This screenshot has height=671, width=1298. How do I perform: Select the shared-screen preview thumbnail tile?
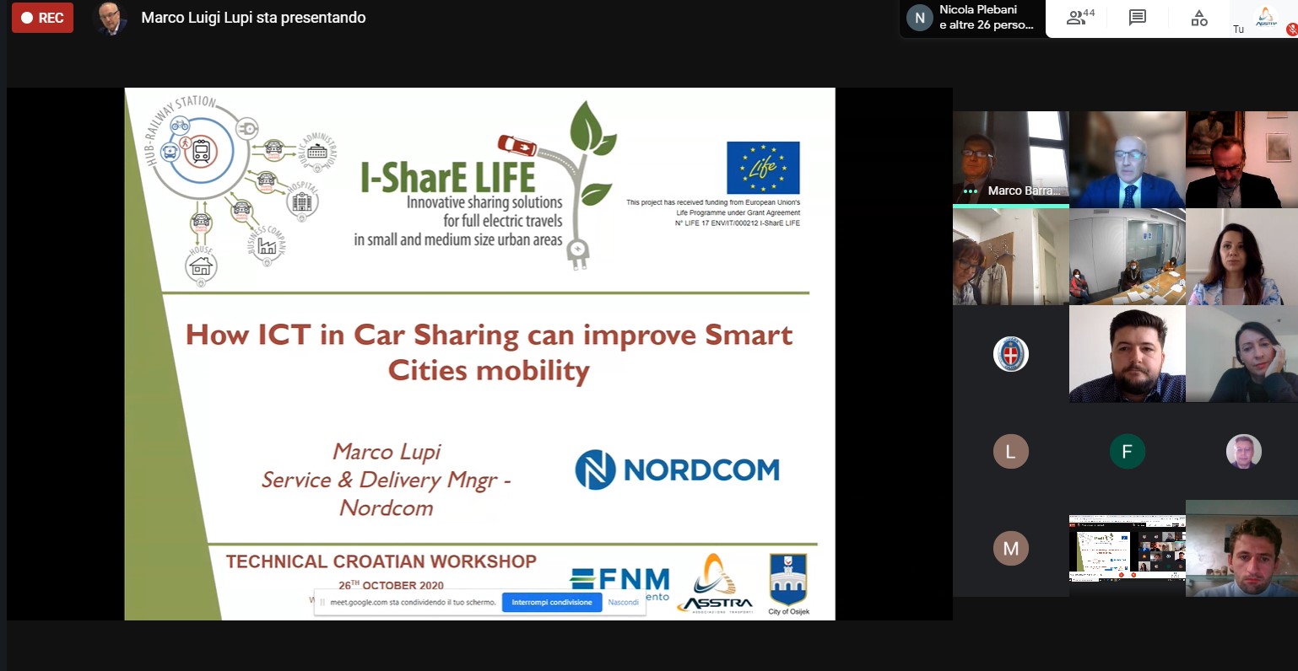[1127, 548]
